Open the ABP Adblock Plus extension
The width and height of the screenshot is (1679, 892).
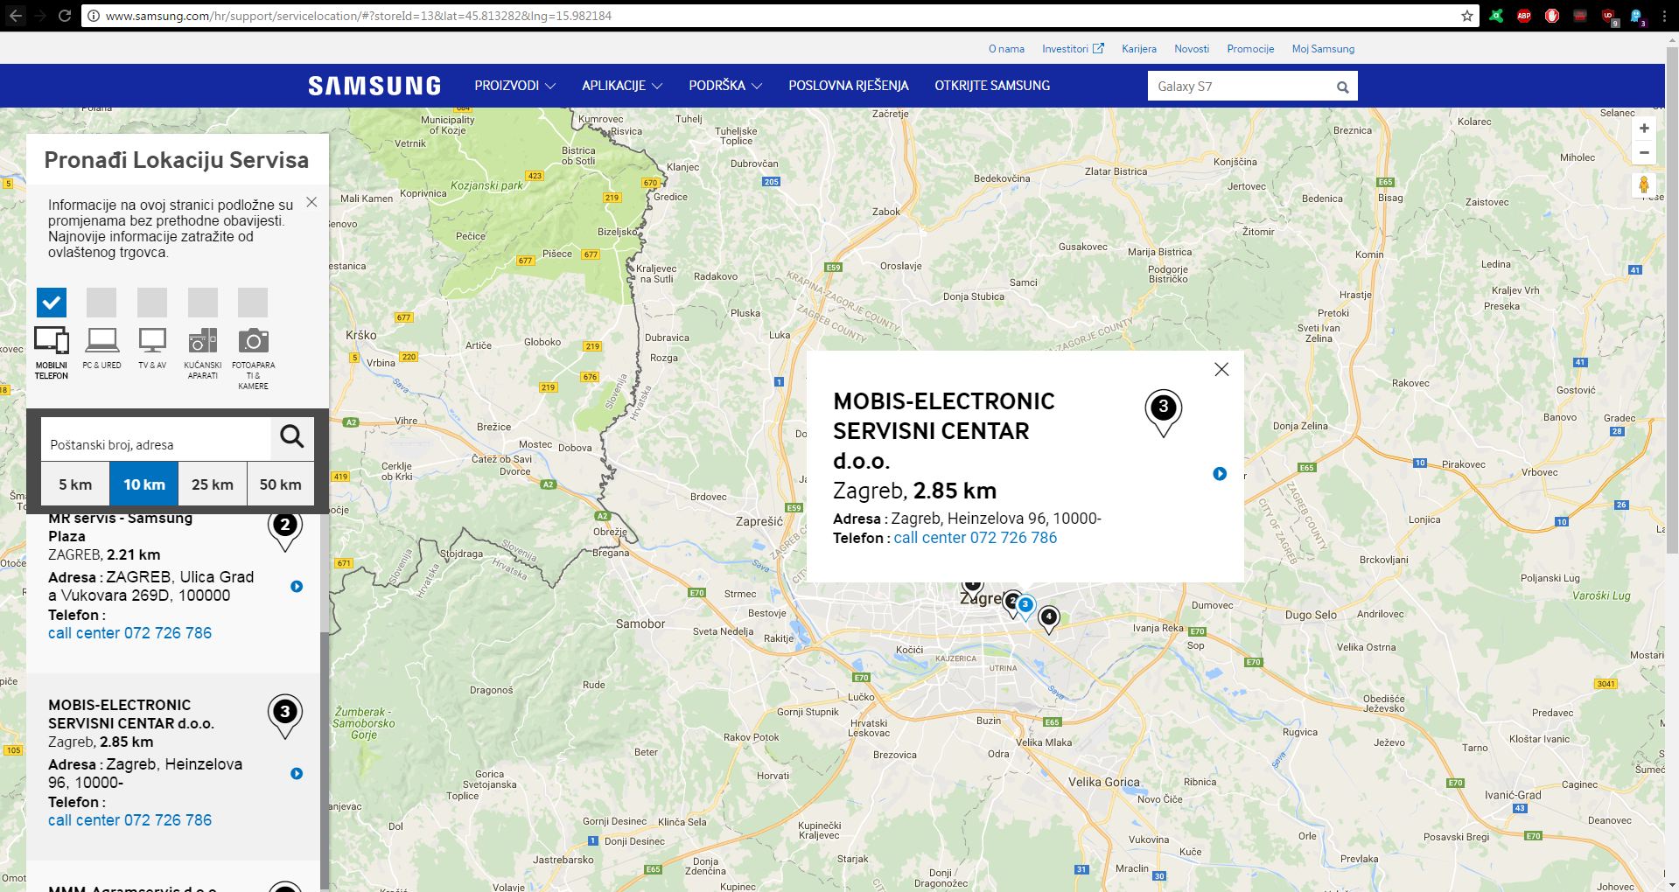tap(1524, 16)
